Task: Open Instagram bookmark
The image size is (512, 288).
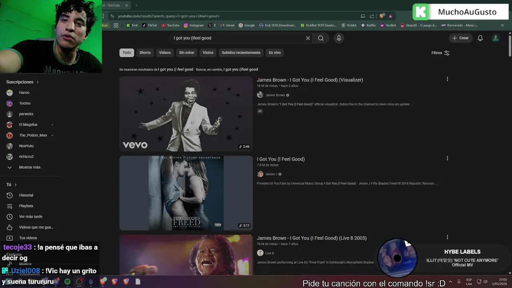Action: pyautogui.click(x=194, y=25)
